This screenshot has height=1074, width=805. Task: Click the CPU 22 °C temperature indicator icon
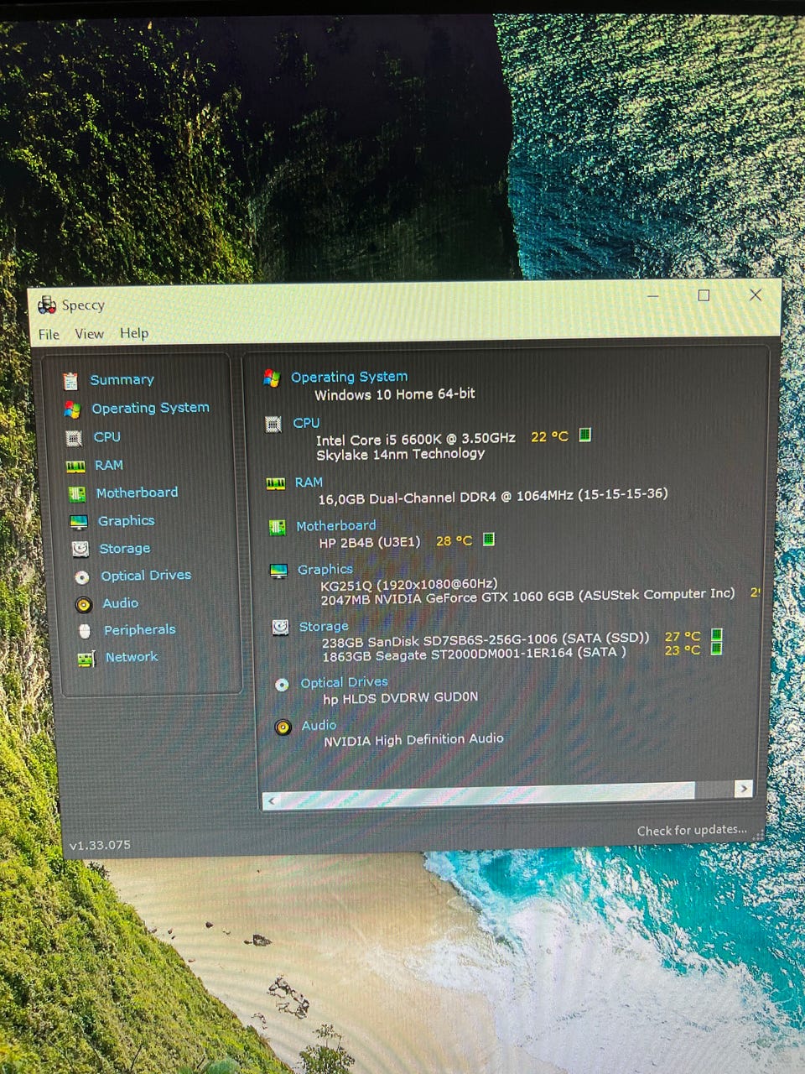(x=585, y=435)
